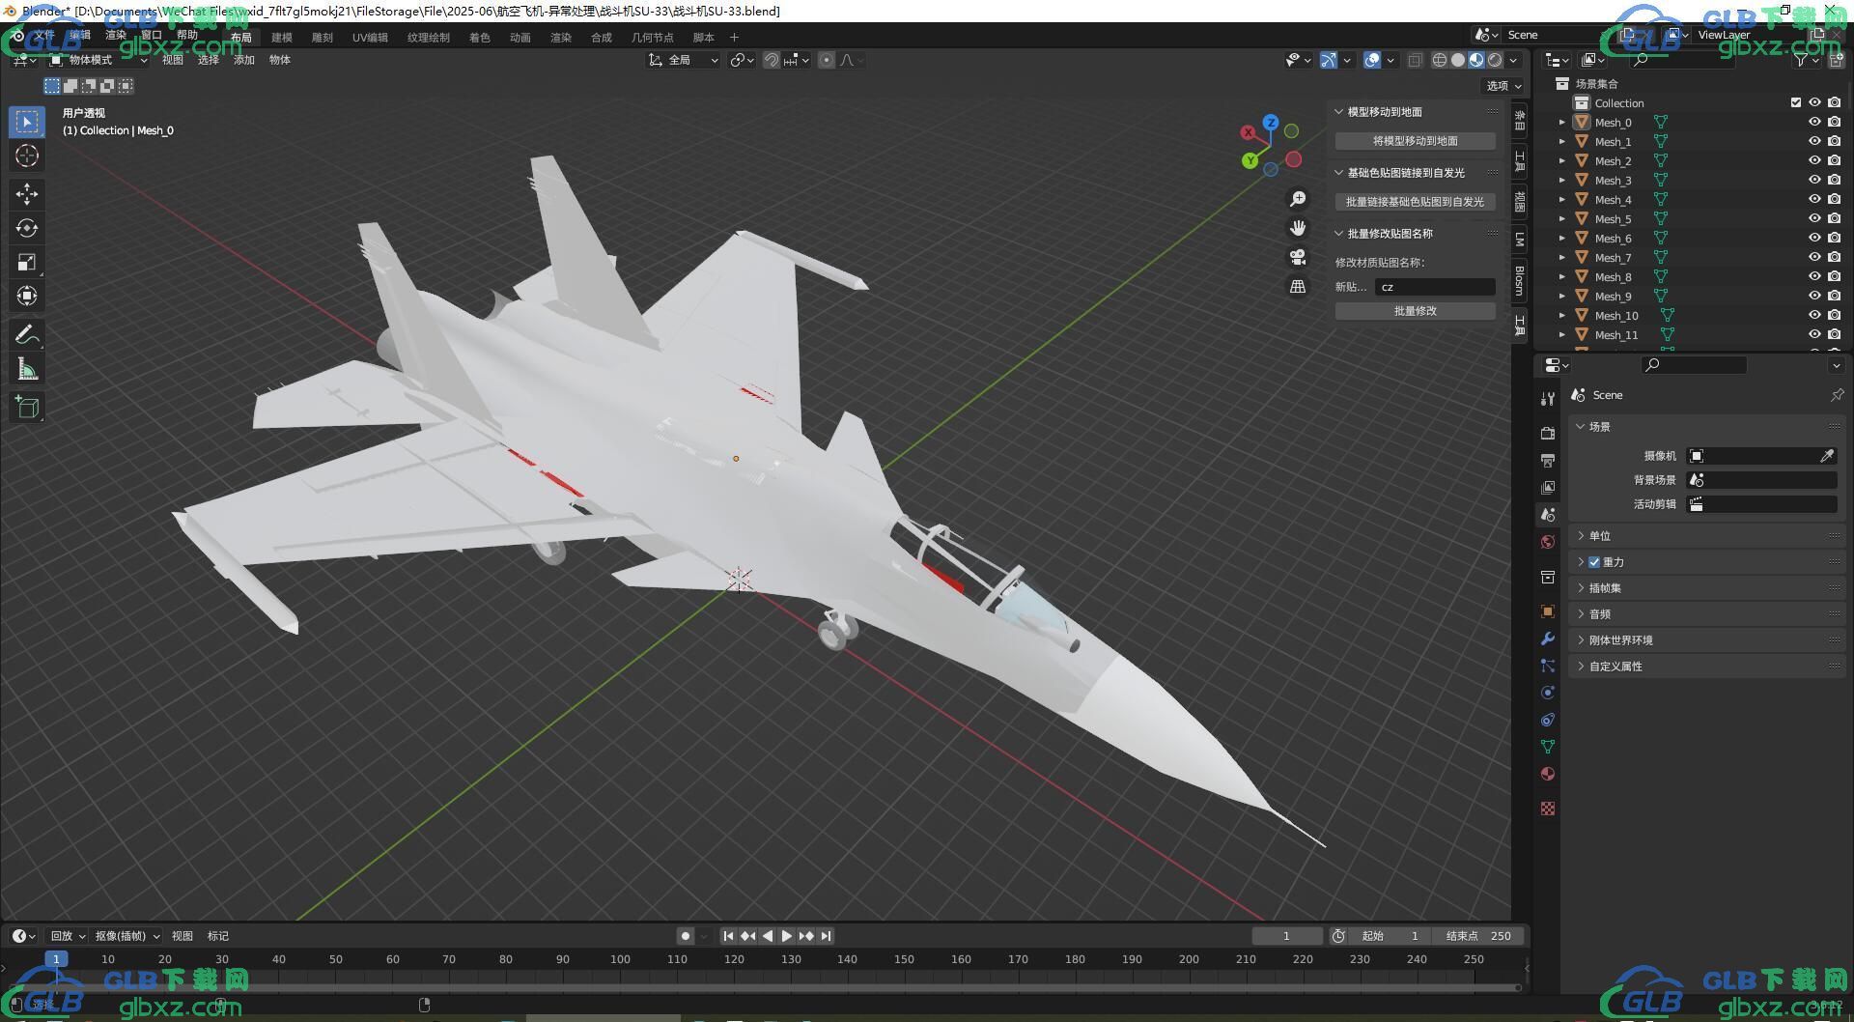Toggle visibility of Mesh_5 in outliner
Image resolution: width=1854 pixels, height=1022 pixels.
[x=1814, y=219]
